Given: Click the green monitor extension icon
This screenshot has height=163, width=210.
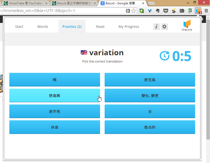Looking at the screenshot, I should (x=190, y=11).
